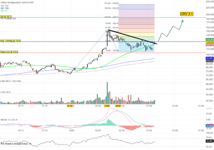Click the long - Einstieg @ 126,0 label
The width and height of the screenshot is (214, 150).
tap(11, 41)
